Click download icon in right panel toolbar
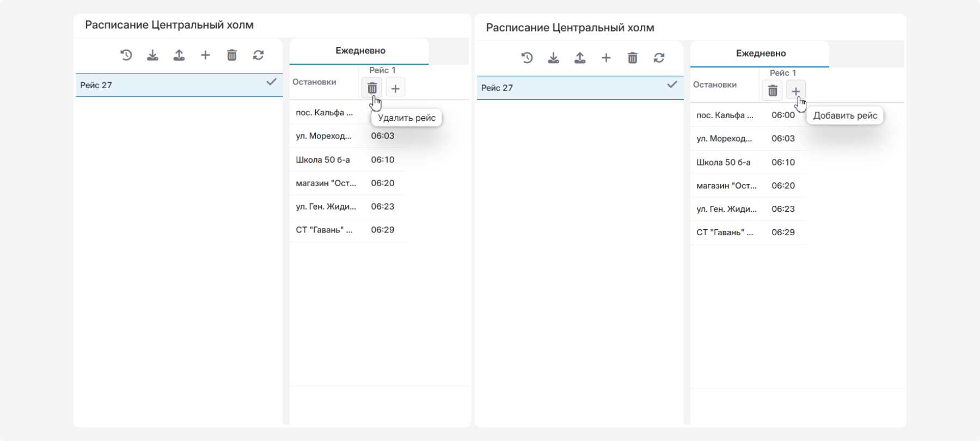Image resolution: width=980 pixels, height=441 pixels. pos(553,58)
